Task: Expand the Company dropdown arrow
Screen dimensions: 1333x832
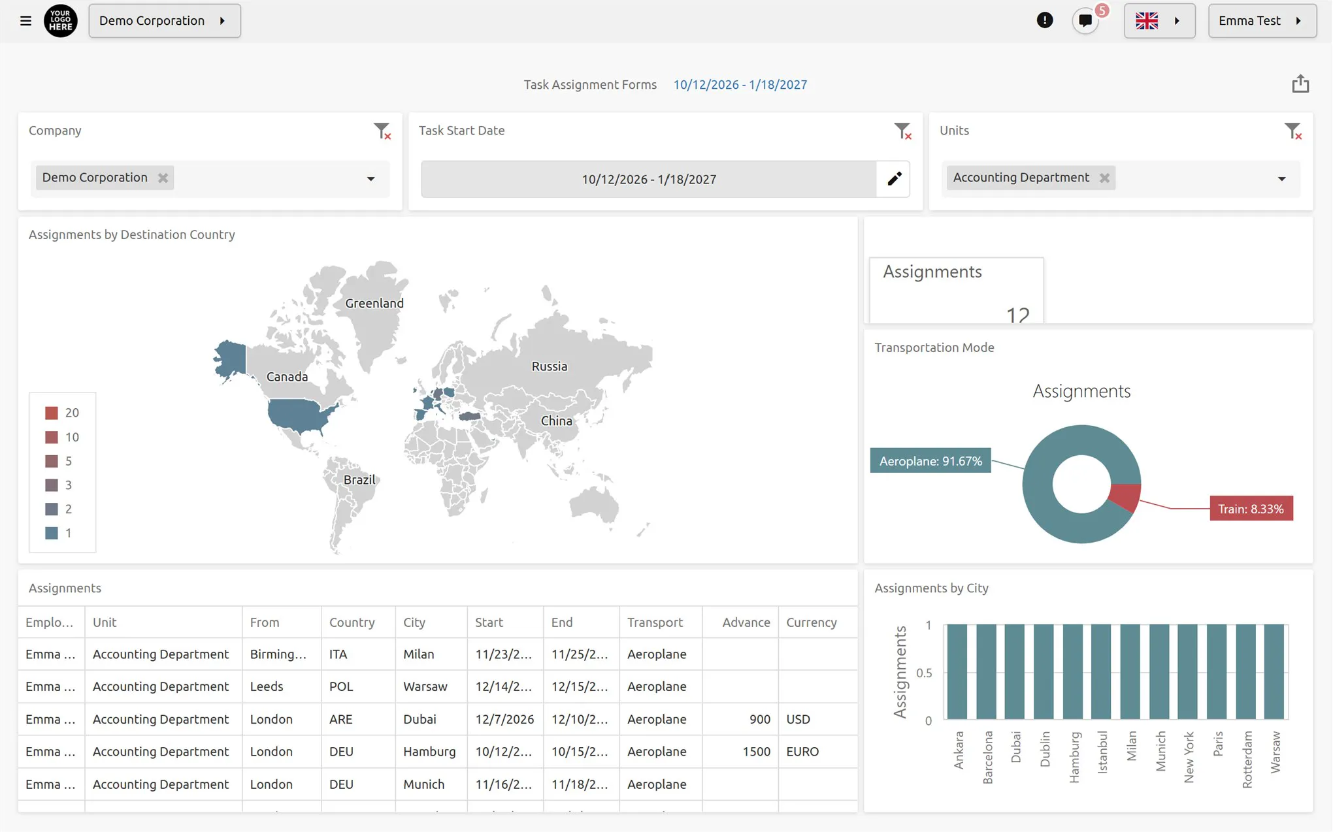Action: (x=370, y=179)
